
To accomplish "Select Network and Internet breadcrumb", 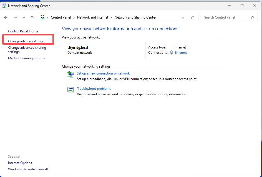I will pyautogui.click(x=93, y=17).
